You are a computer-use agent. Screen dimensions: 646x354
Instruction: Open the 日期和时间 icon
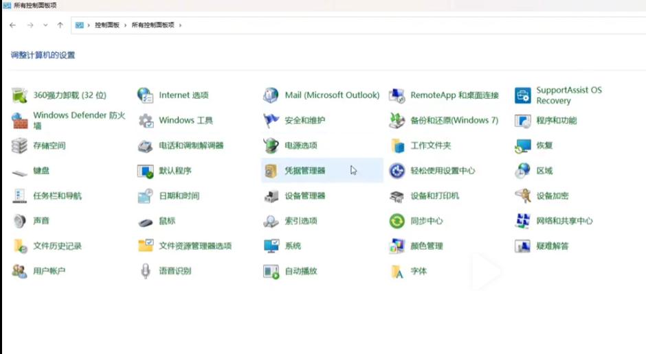[146, 196]
